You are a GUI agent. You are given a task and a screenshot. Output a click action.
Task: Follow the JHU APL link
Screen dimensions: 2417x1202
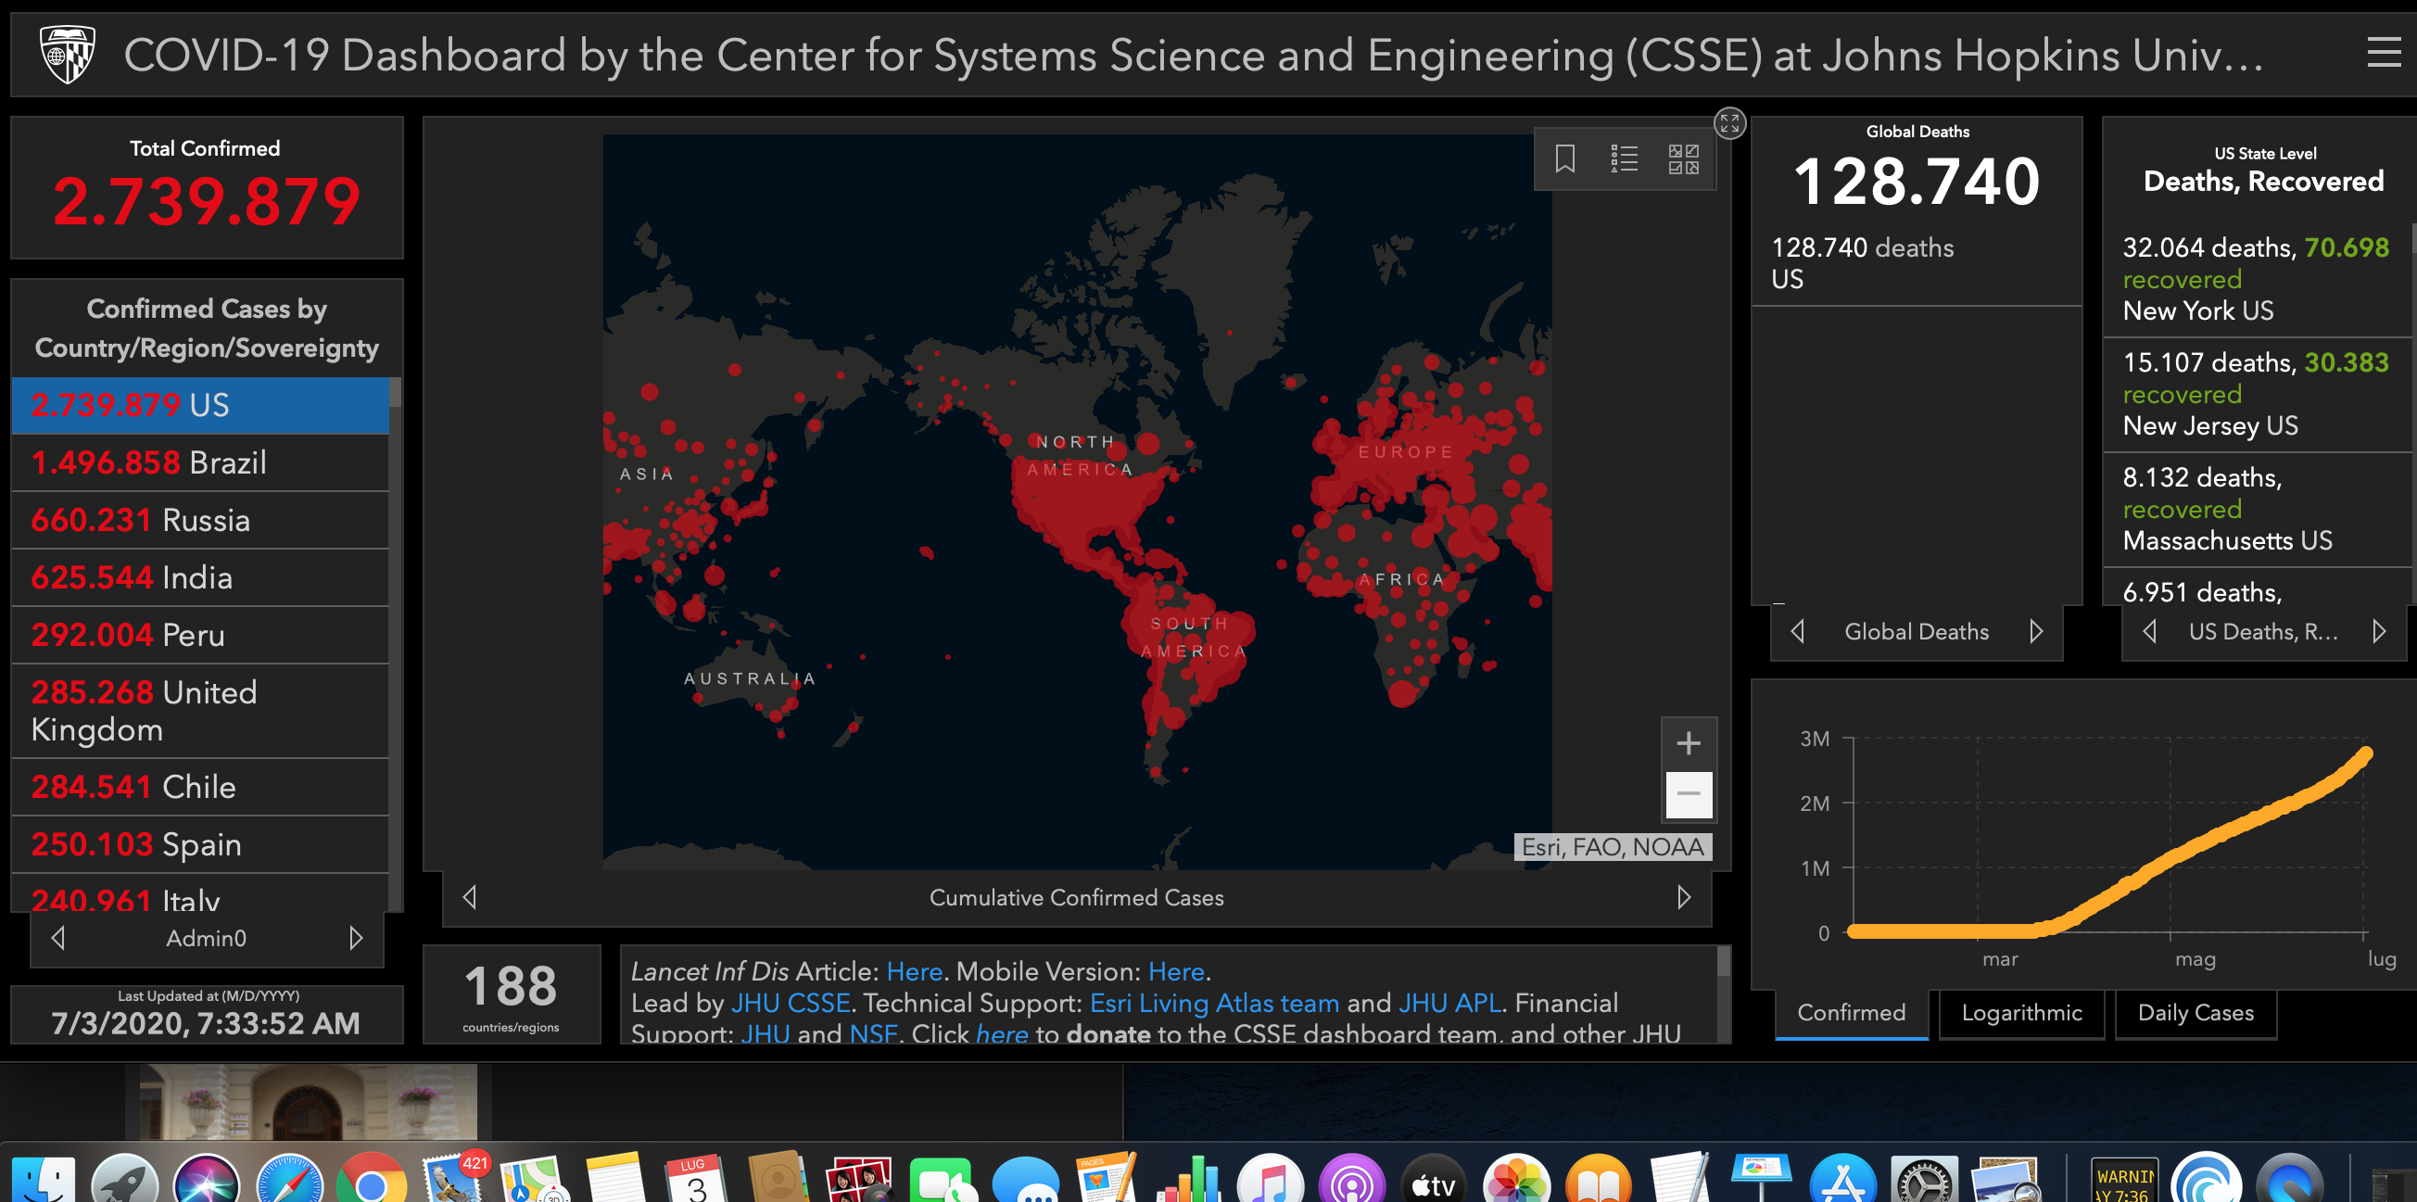(1449, 1003)
